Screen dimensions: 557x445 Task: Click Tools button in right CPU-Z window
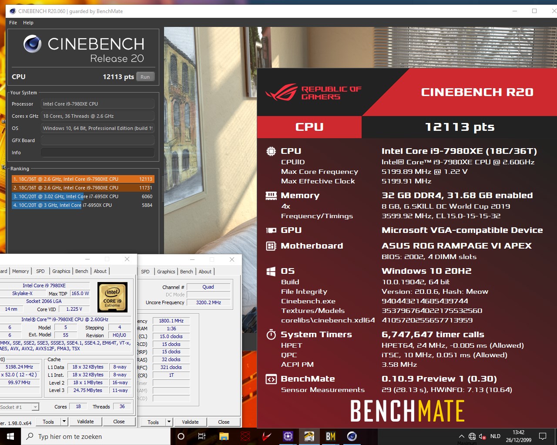[153, 422]
